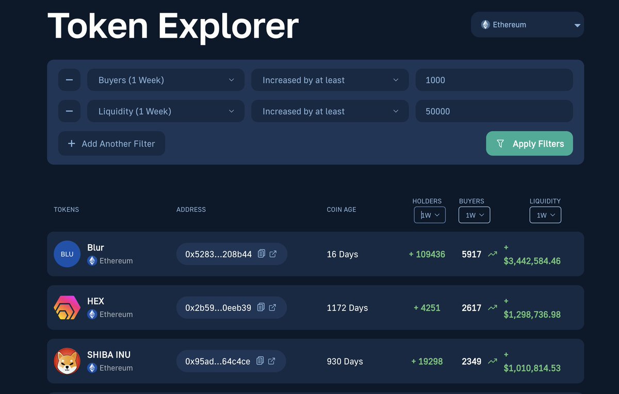Open the Ethereum network selector
Image resolution: width=619 pixels, height=394 pixels.
coord(527,25)
